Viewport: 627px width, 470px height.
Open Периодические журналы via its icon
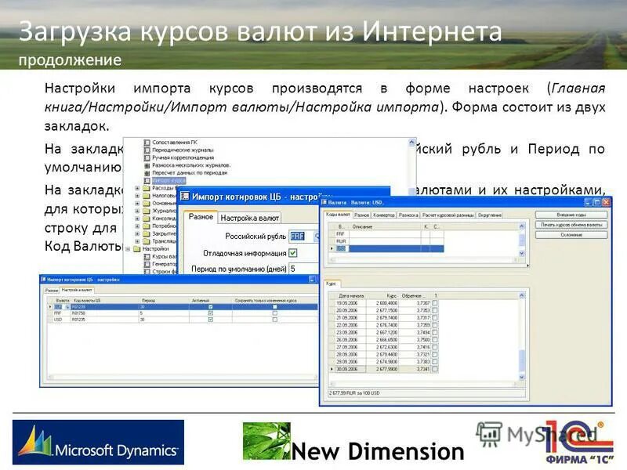[x=147, y=150]
